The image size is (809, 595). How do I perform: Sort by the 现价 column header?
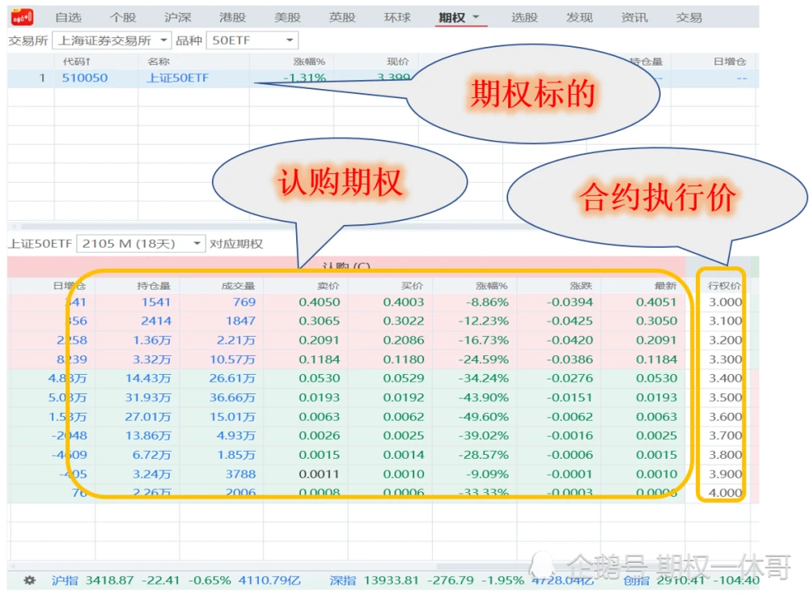(x=398, y=62)
